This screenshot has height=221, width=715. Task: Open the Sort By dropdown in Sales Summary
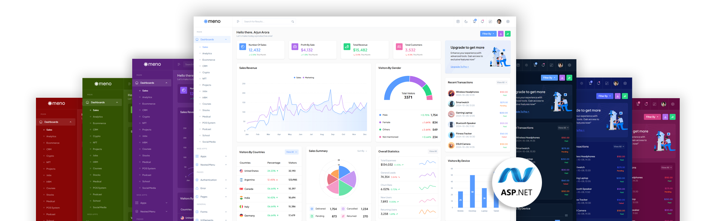click(362, 151)
